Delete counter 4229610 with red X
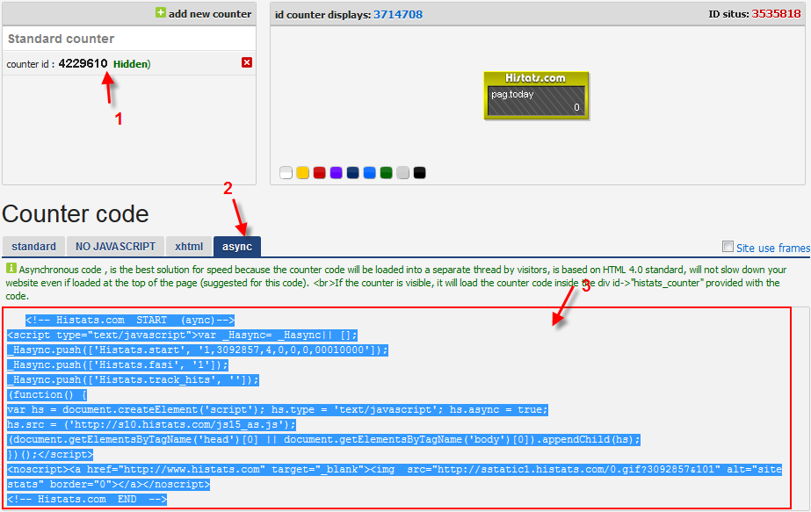The height and width of the screenshot is (512, 811). point(247,62)
